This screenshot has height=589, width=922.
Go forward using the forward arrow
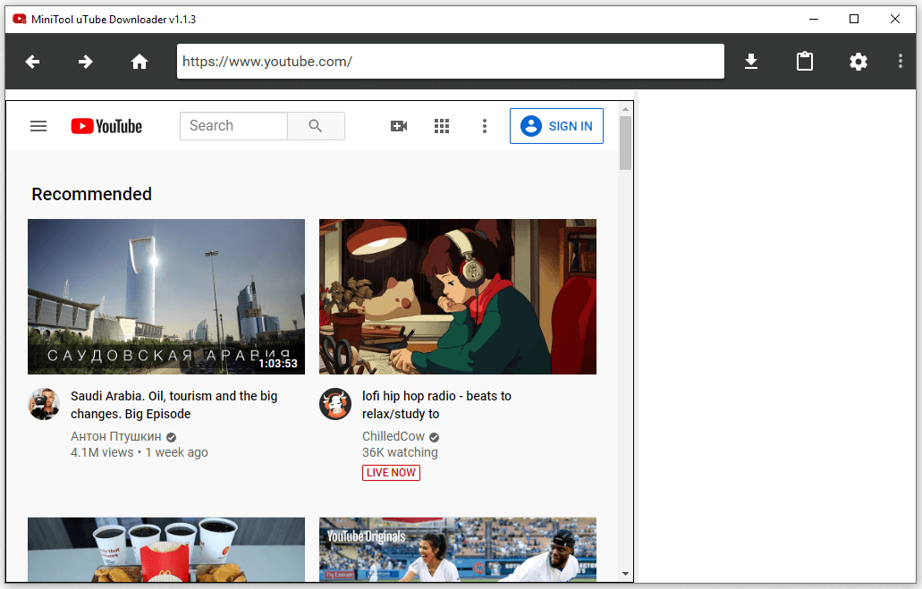point(86,61)
